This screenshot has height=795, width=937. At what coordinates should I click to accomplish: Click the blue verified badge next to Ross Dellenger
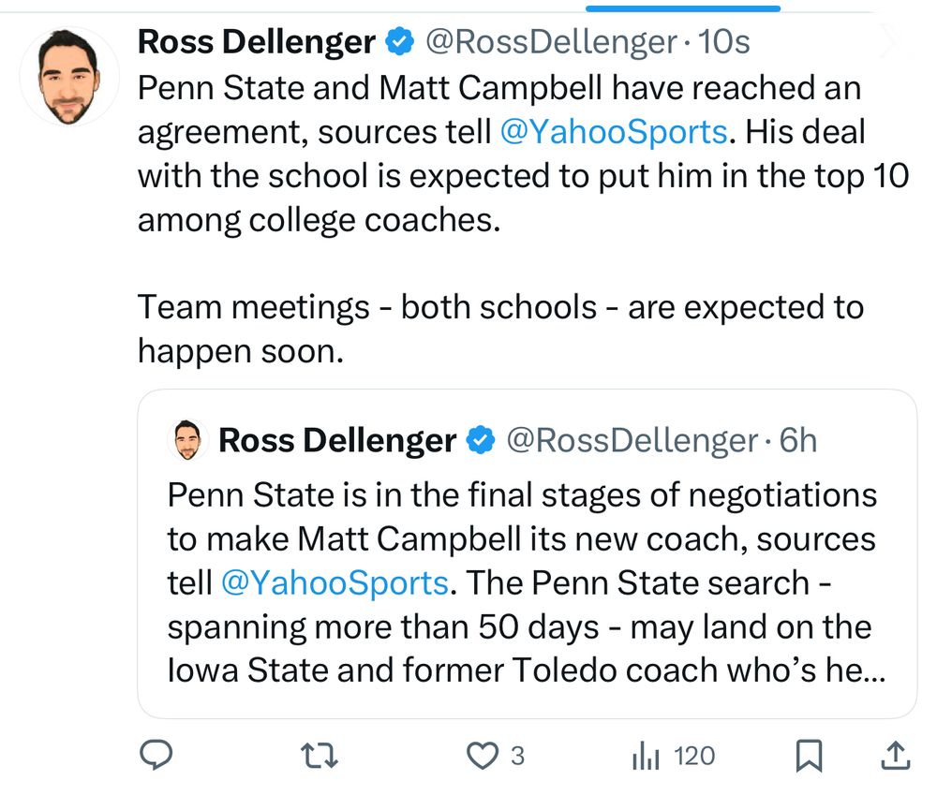[398, 41]
